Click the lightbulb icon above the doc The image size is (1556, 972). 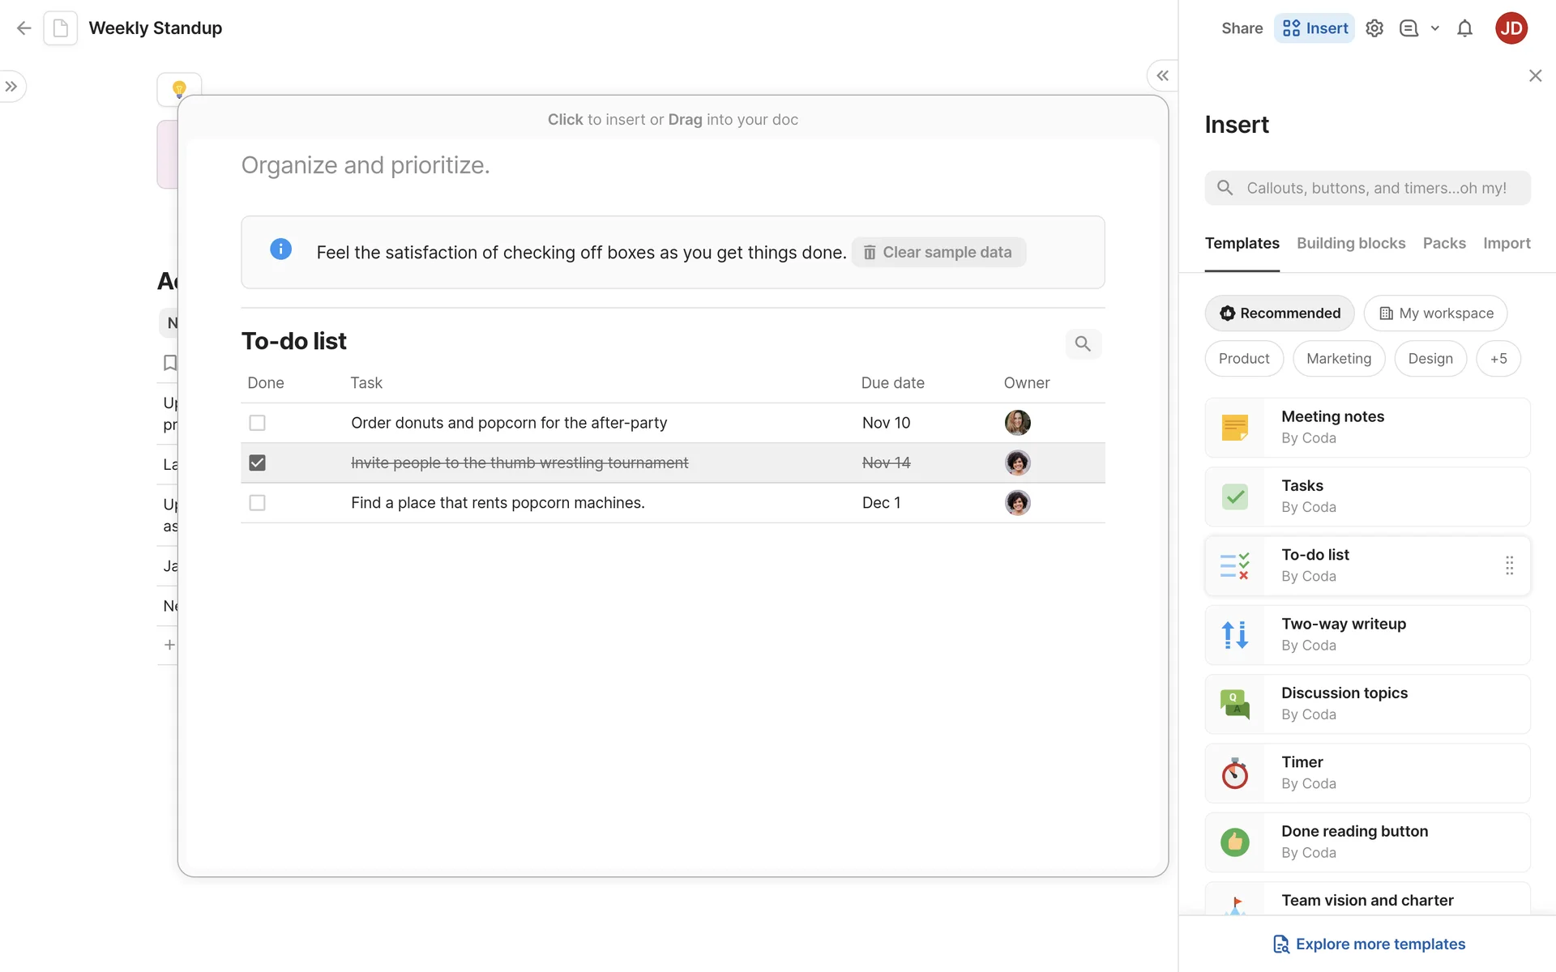[179, 88]
